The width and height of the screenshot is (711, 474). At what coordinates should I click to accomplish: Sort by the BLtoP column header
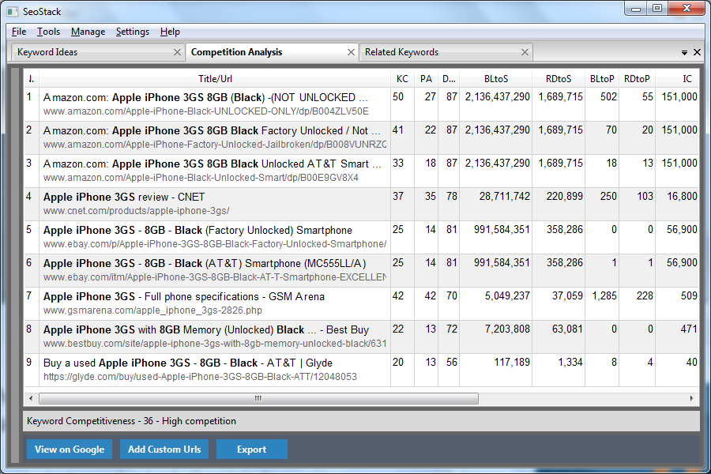(602, 79)
